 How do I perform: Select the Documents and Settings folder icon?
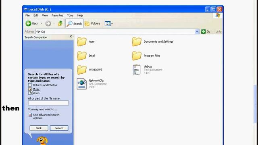137,41
